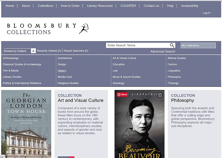The image size is (222, 158).
Task: Open the Help page
Action: click(x=170, y=6)
